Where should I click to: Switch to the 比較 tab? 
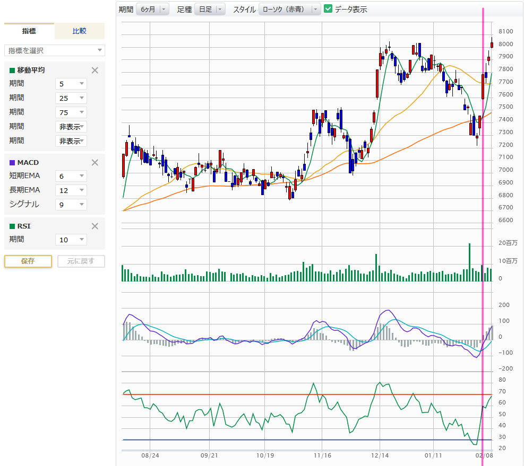80,31
